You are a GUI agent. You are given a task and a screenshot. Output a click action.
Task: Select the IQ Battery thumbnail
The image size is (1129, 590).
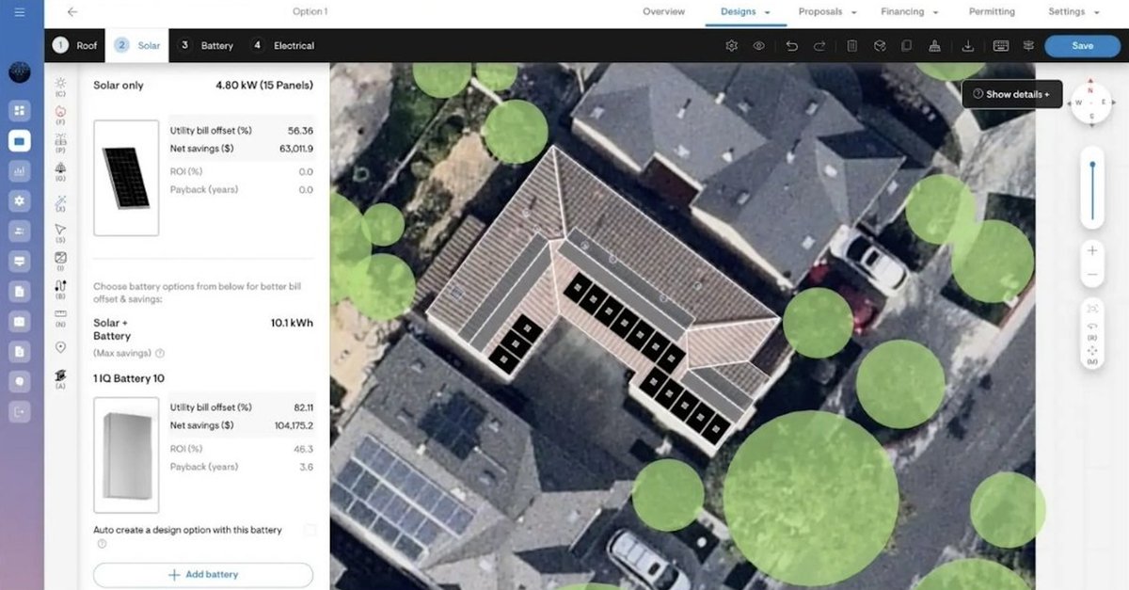coord(126,454)
